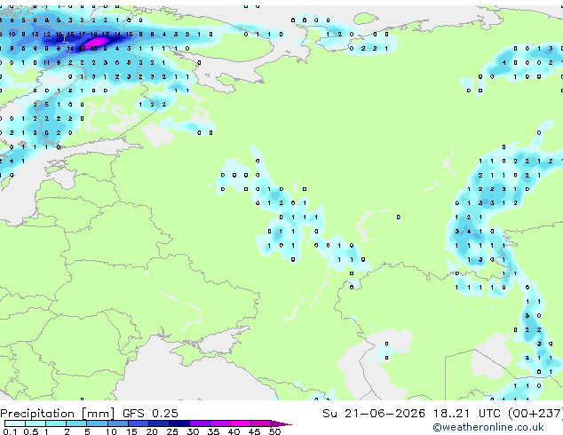Viewport: 563px width, 435px height.
Task: Click the '10' legend scale label
Action: pos(111,431)
